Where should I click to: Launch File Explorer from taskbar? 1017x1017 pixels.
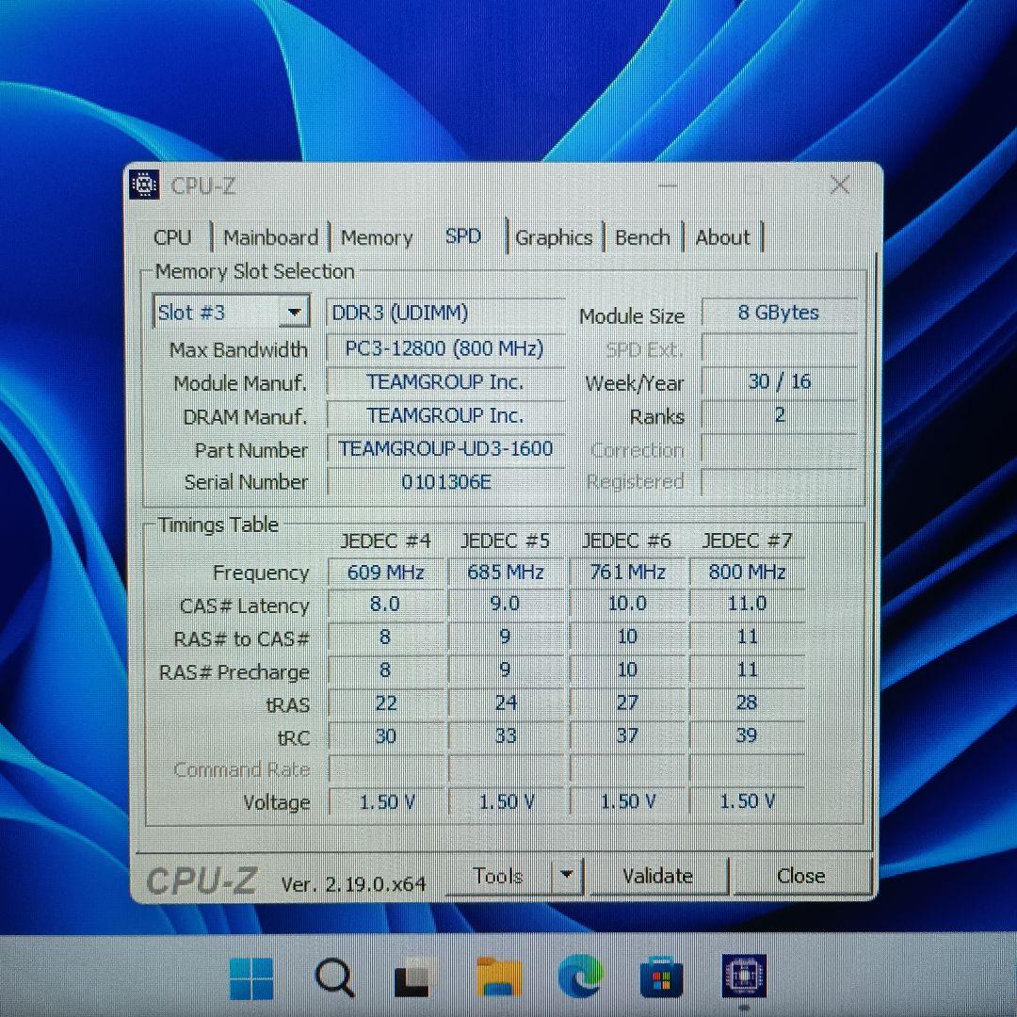tap(498, 978)
